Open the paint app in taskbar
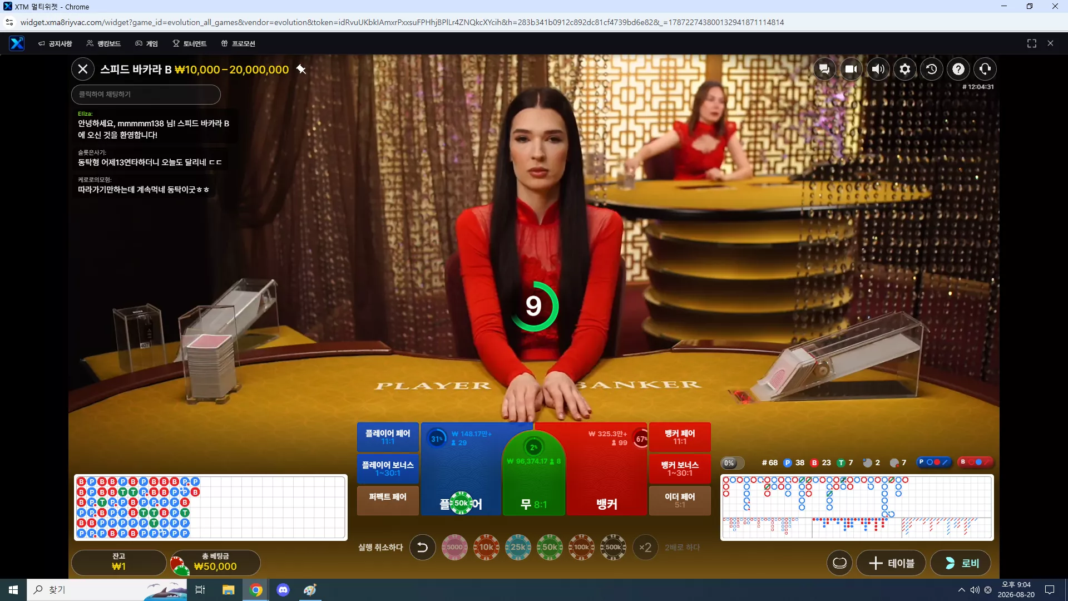 point(310,590)
